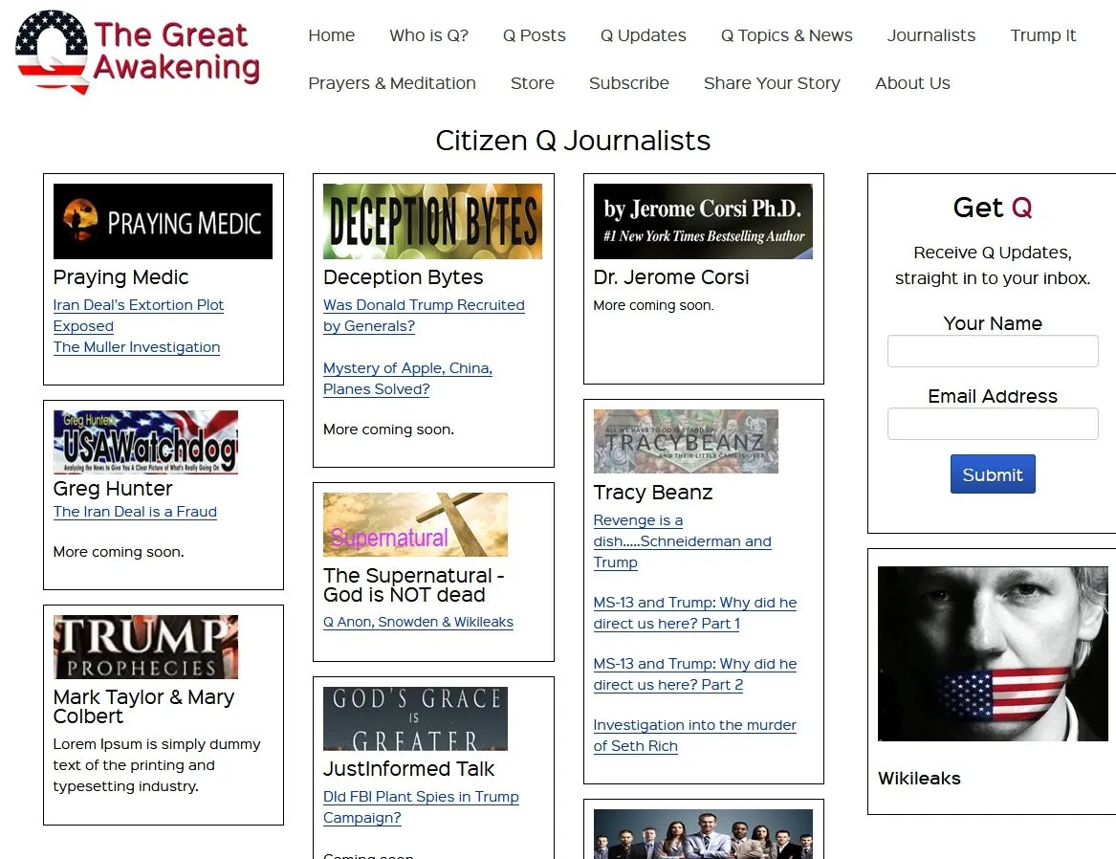This screenshot has height=859, width=1116.
Task: Open the Subscribe nav item
Action: coord(628,83)
